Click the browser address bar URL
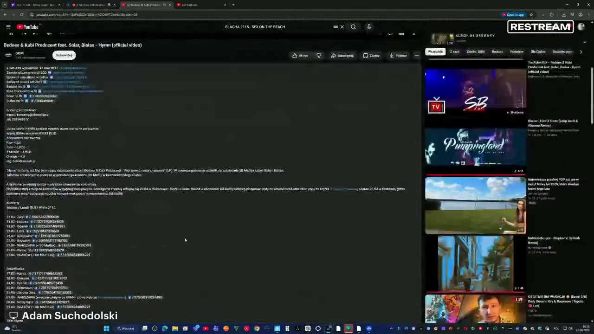594x334 pixels. tap(87, 14)
